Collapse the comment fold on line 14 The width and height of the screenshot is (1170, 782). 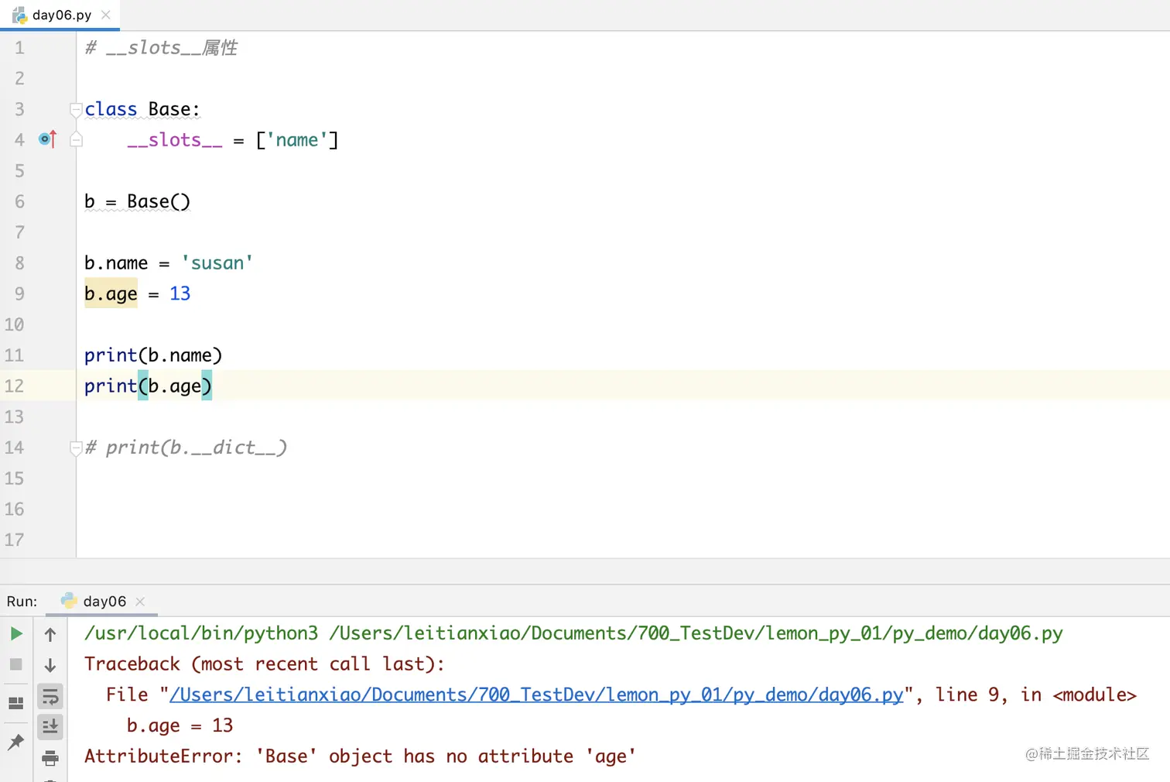click(x=76, y=448)
